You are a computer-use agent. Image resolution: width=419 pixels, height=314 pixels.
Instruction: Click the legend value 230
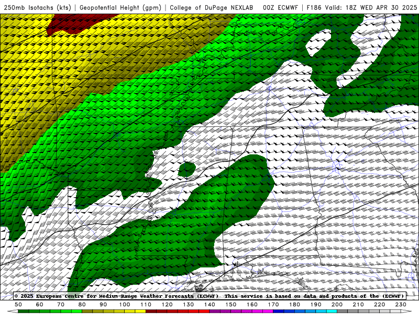[x=401, y=305]
